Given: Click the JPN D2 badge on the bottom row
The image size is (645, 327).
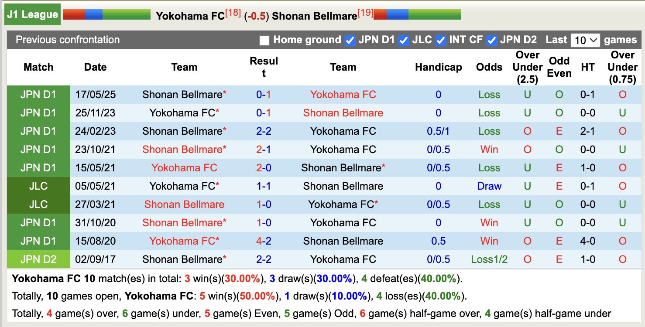Looking at the screenshot, I should click(x=38, y=259).
